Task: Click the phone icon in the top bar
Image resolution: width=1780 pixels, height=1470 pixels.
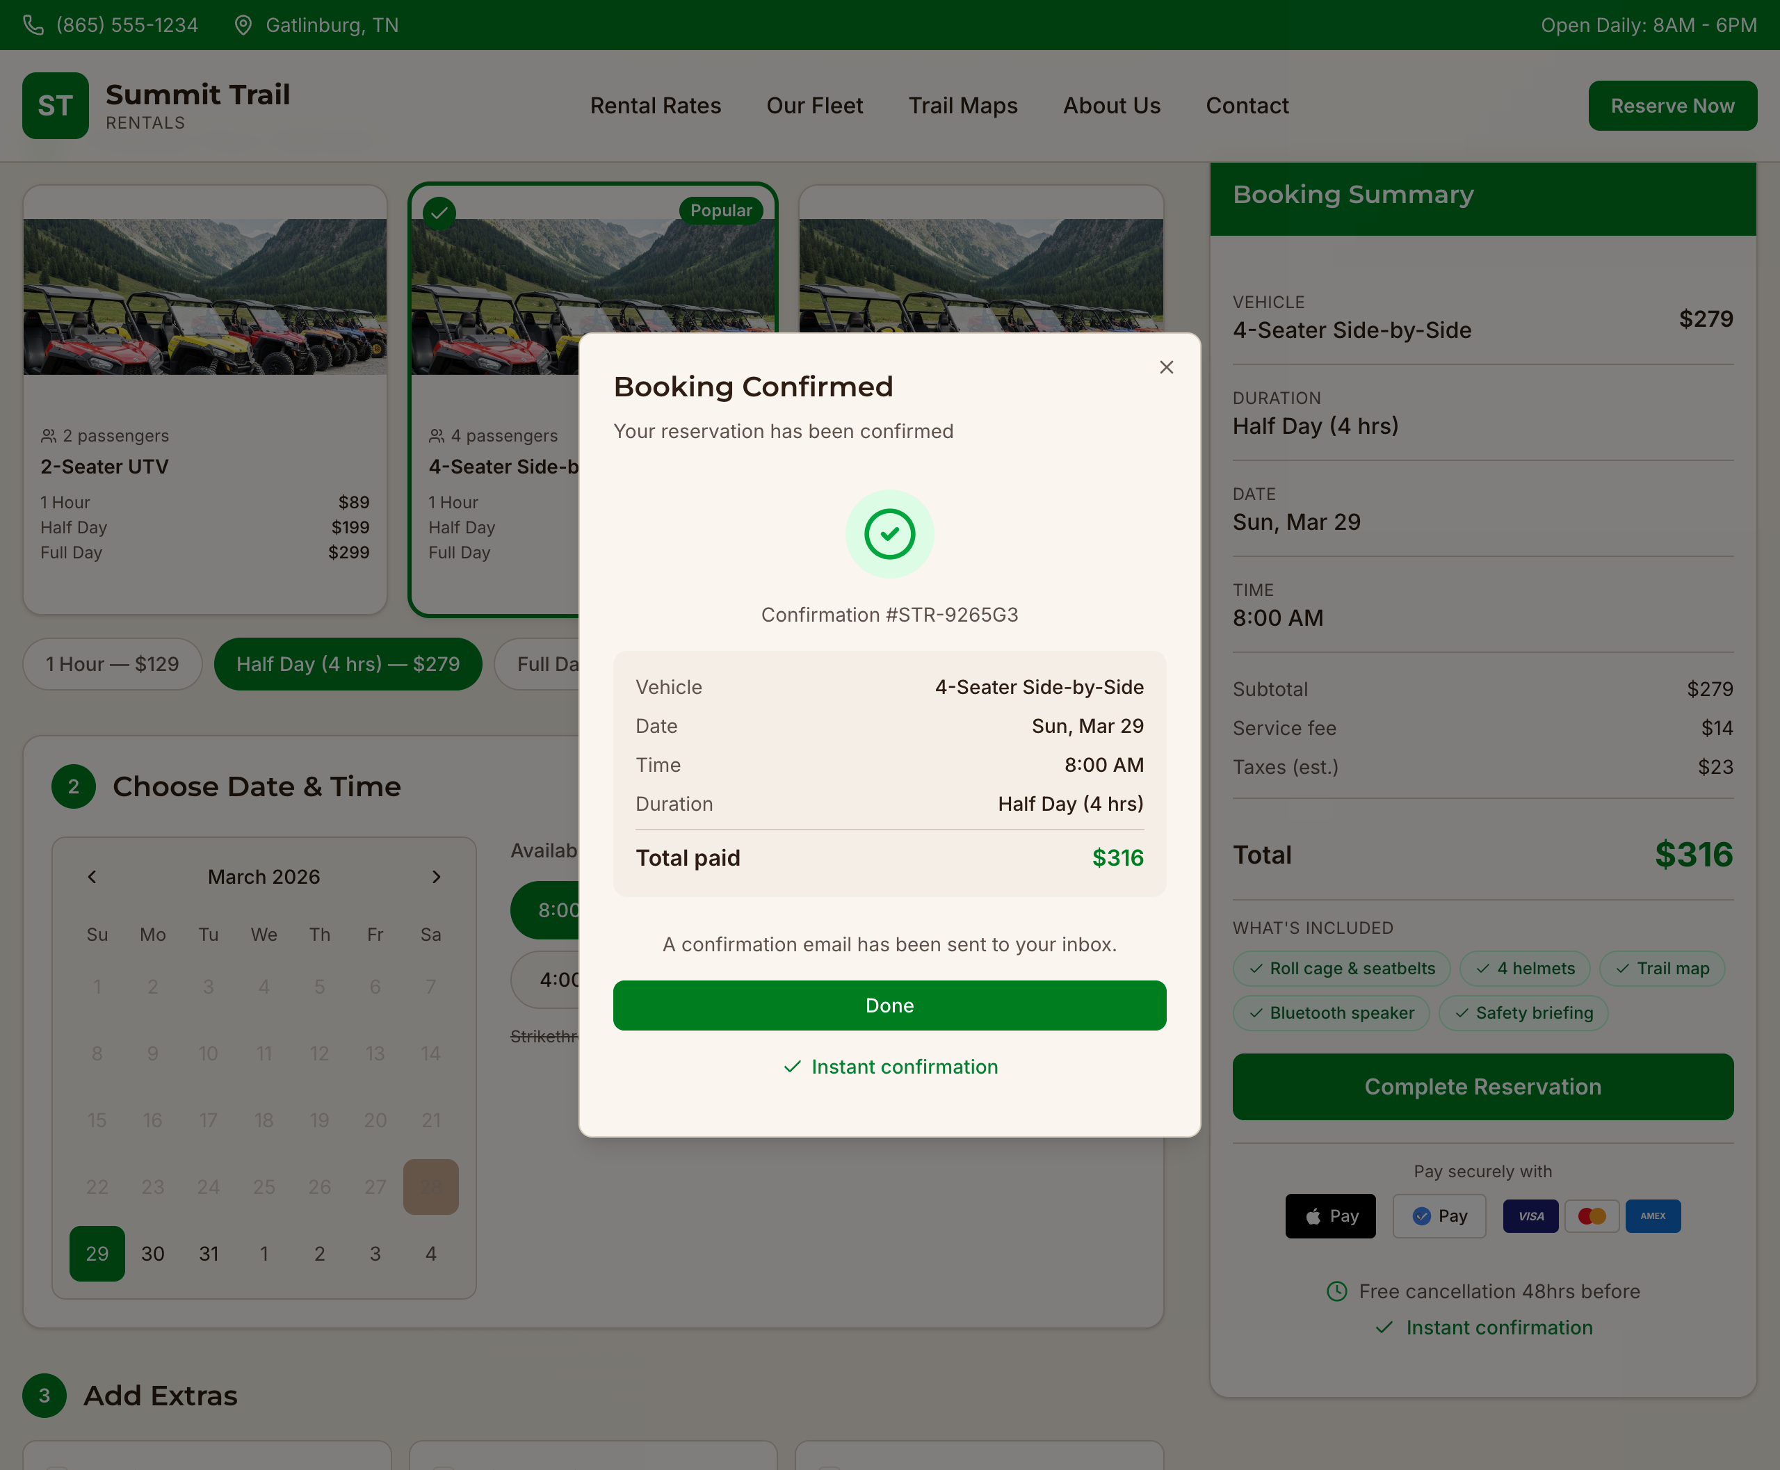Action: pyautogui.click(x=35, y=26)
